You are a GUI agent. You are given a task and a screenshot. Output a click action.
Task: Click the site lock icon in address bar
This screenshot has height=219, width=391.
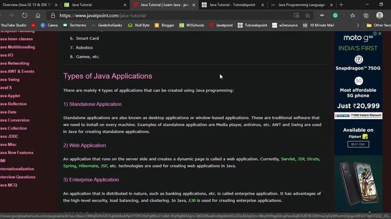[x=53, y=15]
